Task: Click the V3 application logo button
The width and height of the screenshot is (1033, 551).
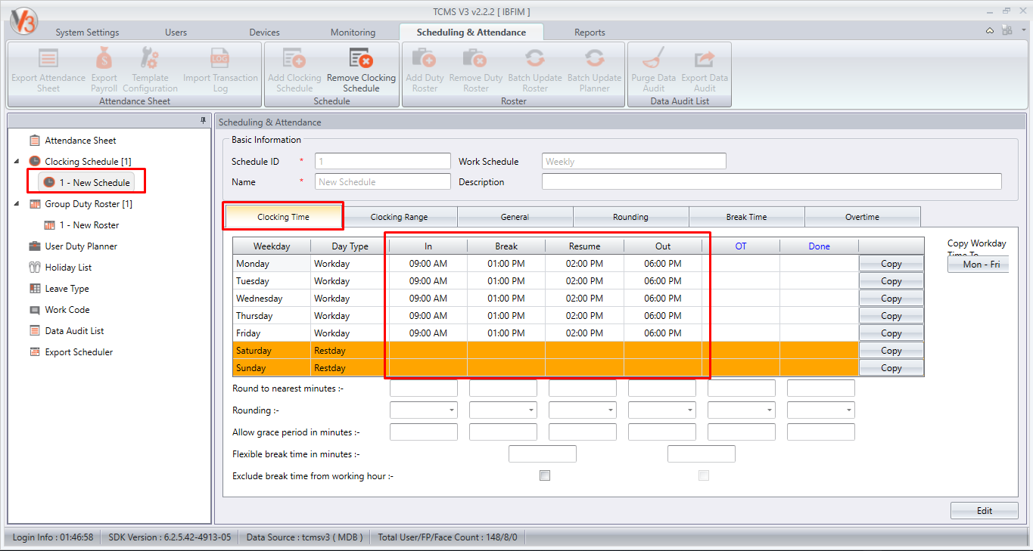Action: click(24, 21)
